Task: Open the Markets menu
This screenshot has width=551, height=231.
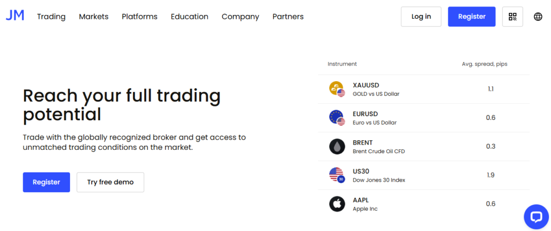Action: (x=94, y=17)
